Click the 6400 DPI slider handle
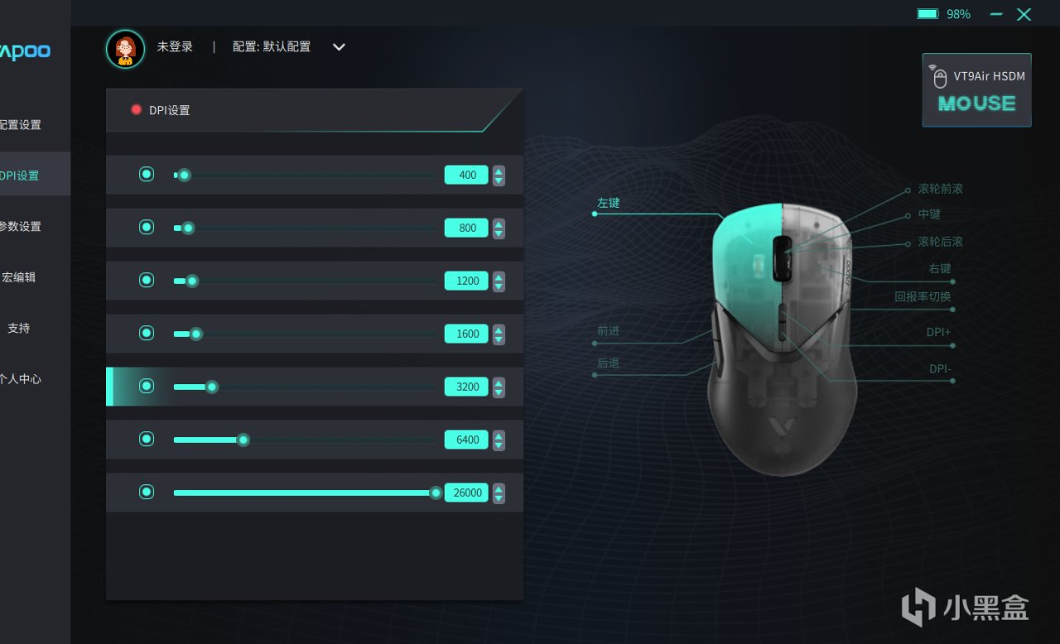This screenshot has height=644, width=1060. pos(243,440)
